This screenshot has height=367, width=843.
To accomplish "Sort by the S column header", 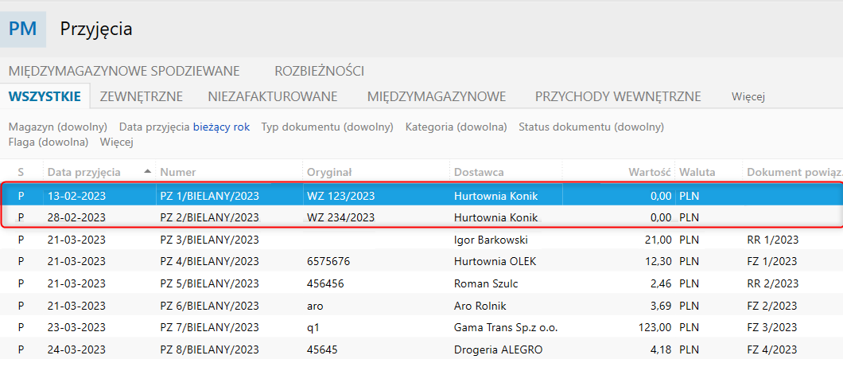I will 21,172.
